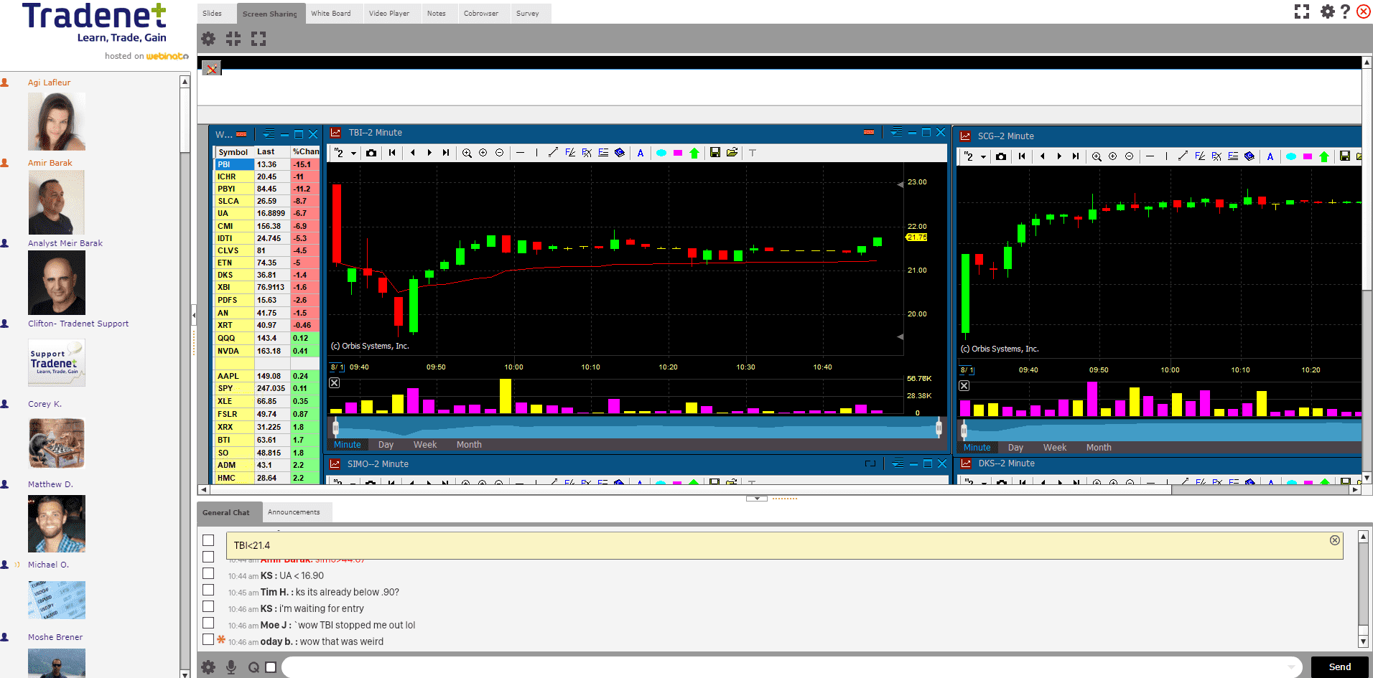The height and width of the screenshot is (678, 1373).
Task: Check the box for 'i'm waiting for entry'
Action: (x=208, y=606)
